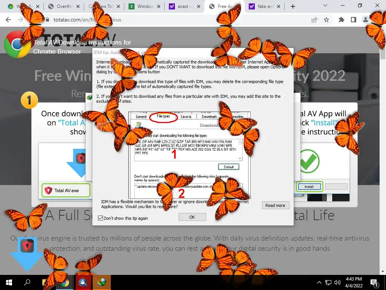Bookmark this page with the star
386x290 pixels.
tap(326, 20)
